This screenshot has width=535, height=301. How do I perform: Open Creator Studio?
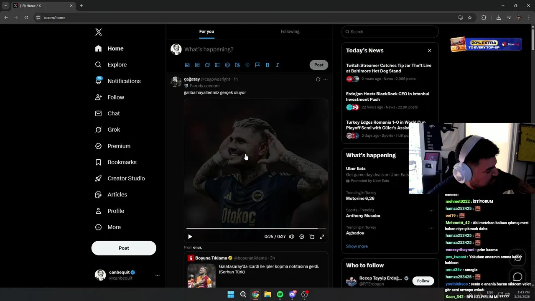[120, 179]
